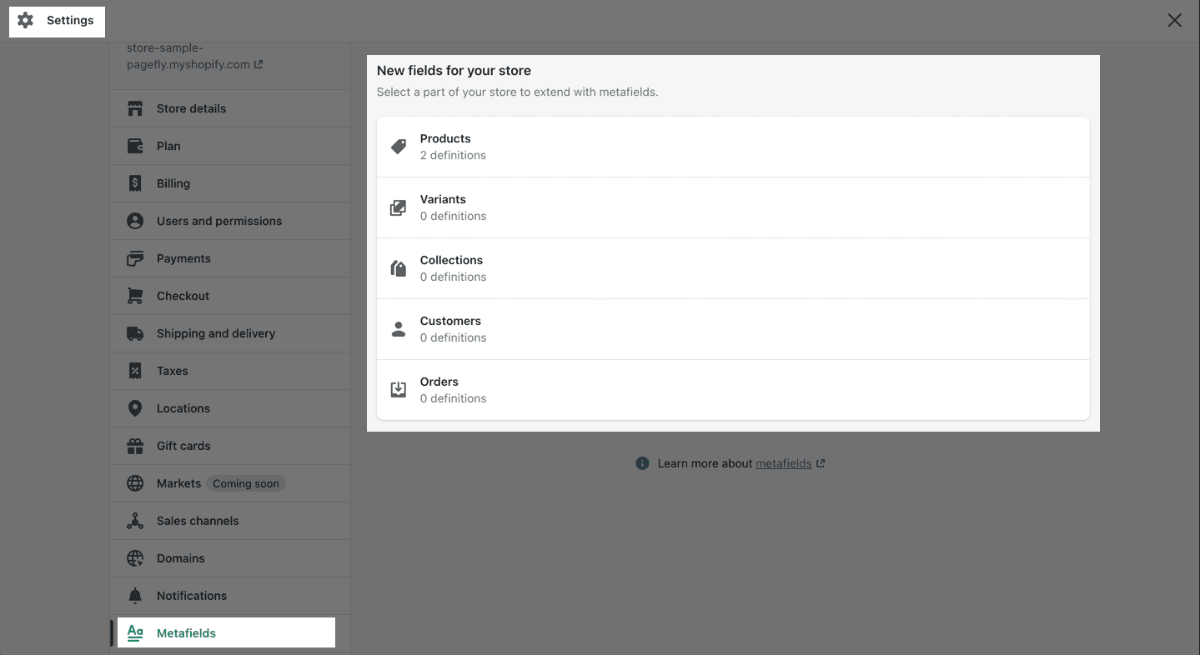Click the Metafields Aa icon
Viewport: 1200px width, 655px height.
135,633
